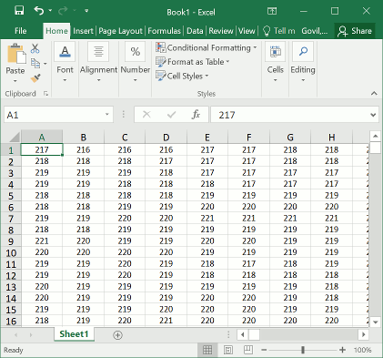
Task: Click the formula bar showing 217
Action: pos(290,115)
